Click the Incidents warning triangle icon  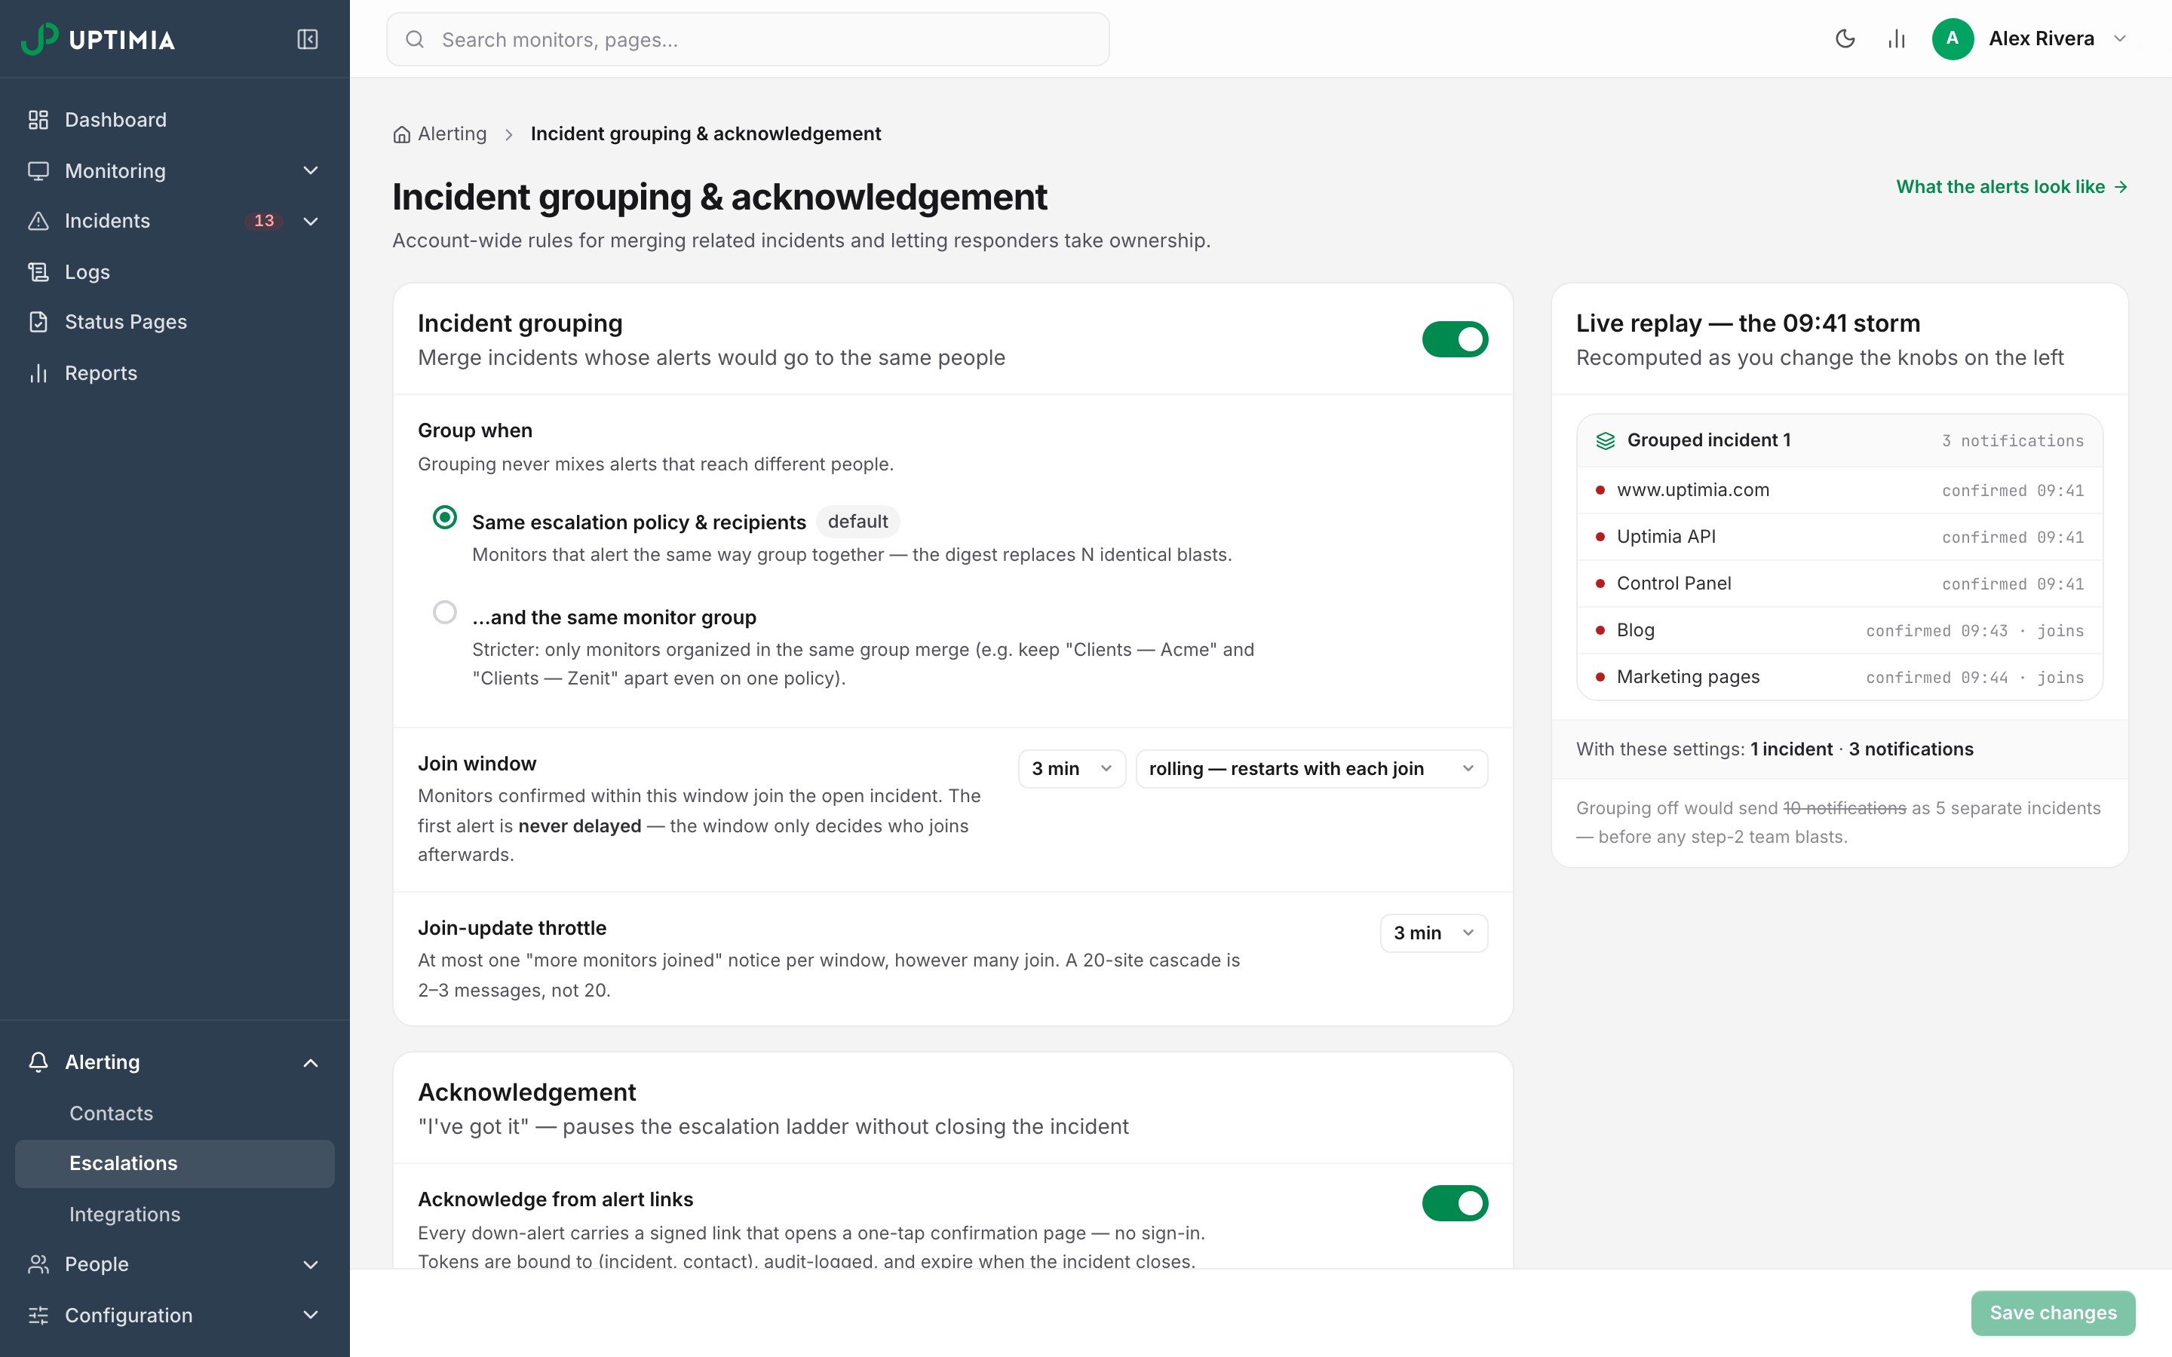[x=38, y=221]
